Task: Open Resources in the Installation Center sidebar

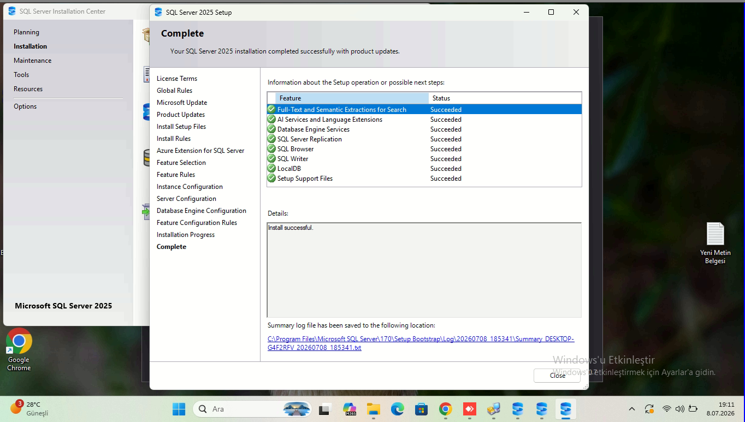Action: [x=28, y=89]
